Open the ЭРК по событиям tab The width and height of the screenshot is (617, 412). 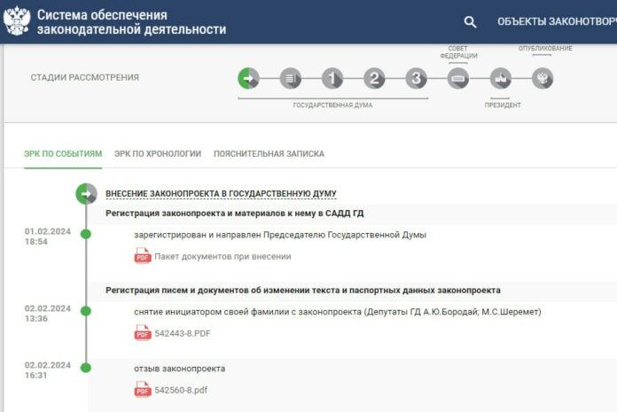[63, 153]
